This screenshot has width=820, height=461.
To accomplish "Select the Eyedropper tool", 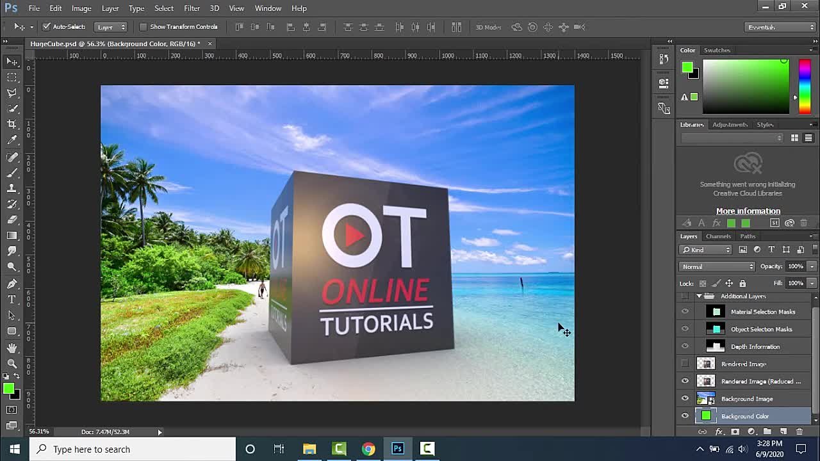I will [x=12, y=140].
